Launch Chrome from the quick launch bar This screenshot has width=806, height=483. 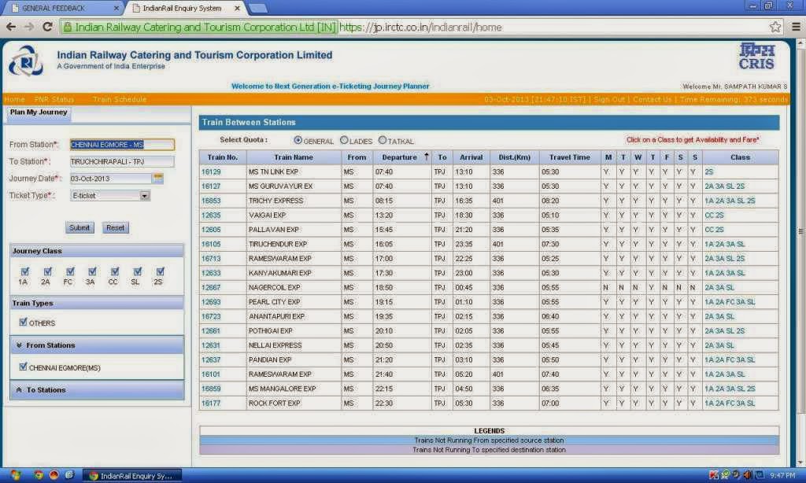tap(38, 475)
